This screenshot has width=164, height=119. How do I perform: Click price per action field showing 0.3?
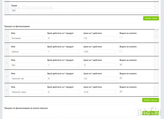(x=100, y=38)
